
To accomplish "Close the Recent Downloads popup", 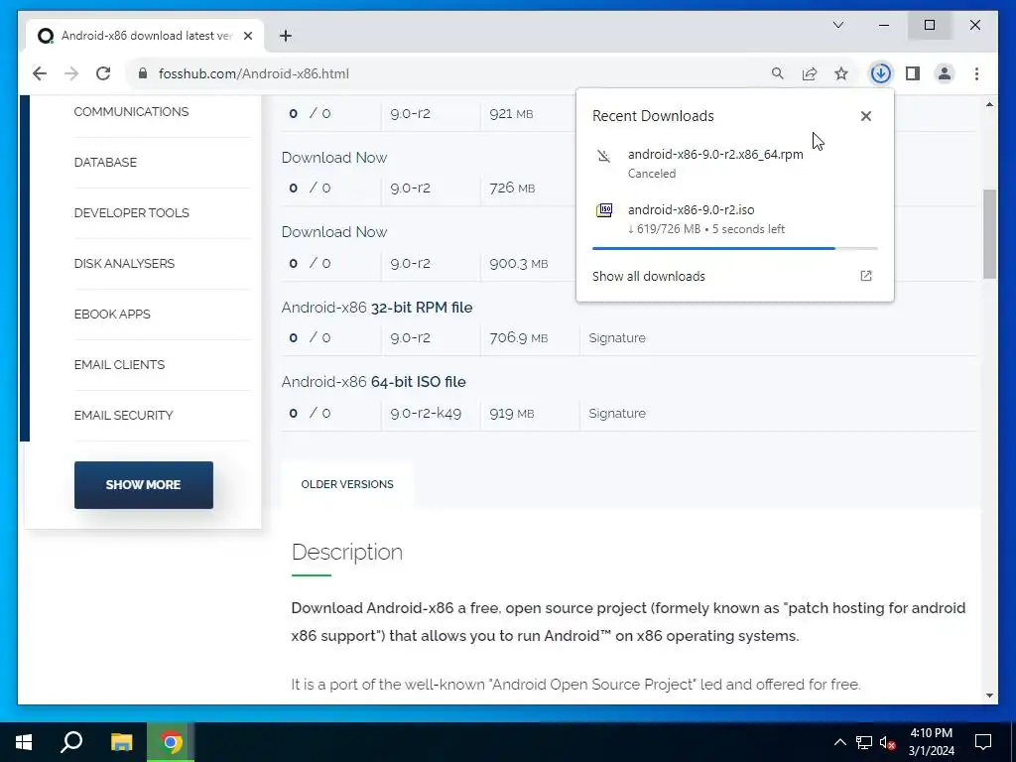I will pos(865,116).
